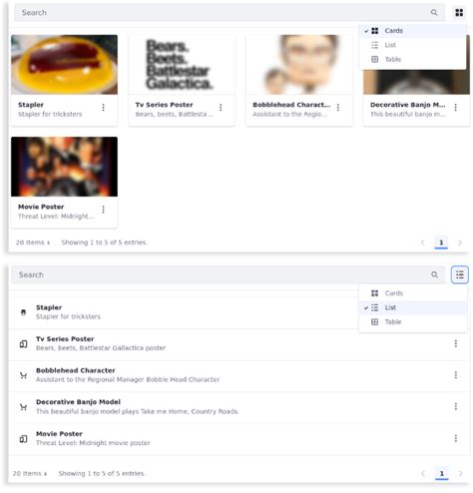Click the list view switcher button in lower toolbar
This screenshot has width=473, height=493.
(x=460, y=274)
